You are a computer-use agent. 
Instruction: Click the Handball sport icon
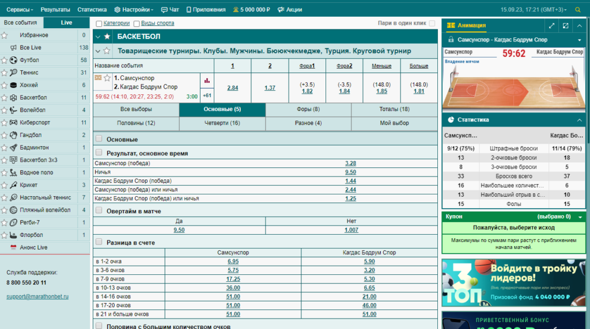(14, 135)
